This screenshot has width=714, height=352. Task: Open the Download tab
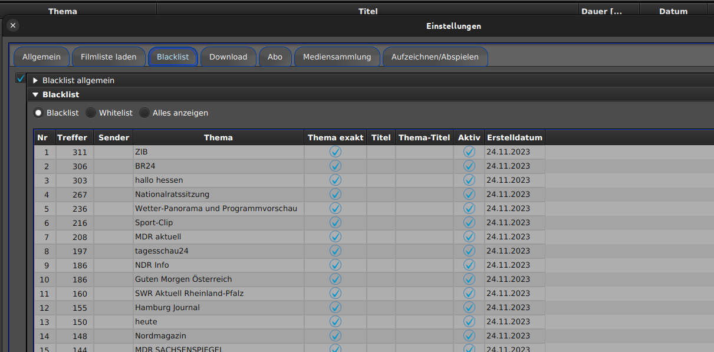pos(228,57)
